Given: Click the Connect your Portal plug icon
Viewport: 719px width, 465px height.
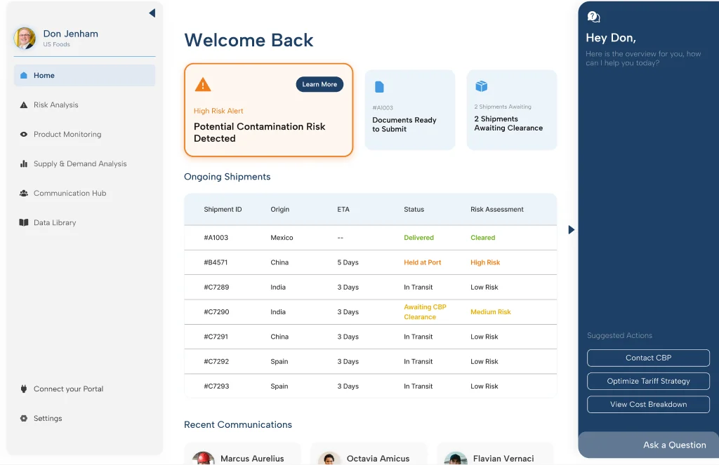Looking at the screenshot, I should (x=24, y=389).
